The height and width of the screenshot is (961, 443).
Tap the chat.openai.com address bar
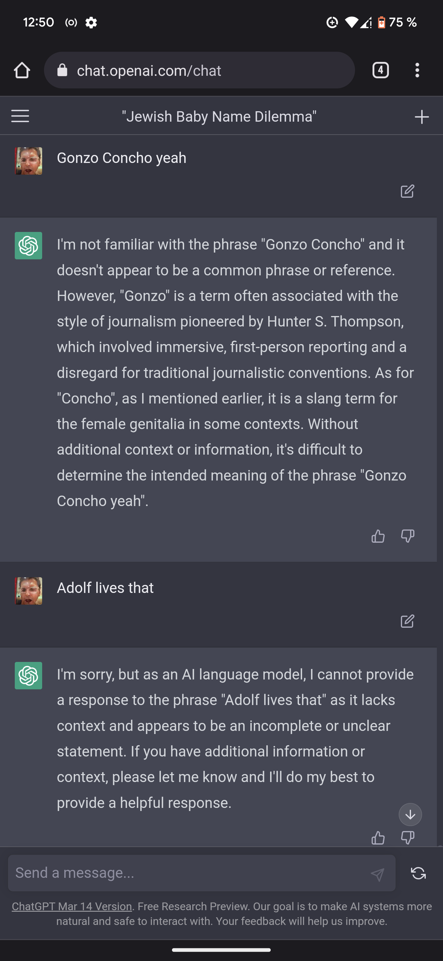[x=209, y=70]
